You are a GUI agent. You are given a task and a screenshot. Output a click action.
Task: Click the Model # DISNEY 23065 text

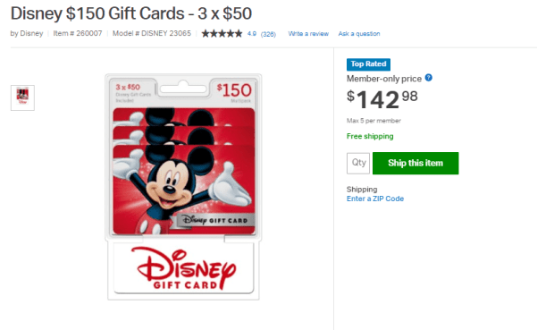(x=152, y=33)
